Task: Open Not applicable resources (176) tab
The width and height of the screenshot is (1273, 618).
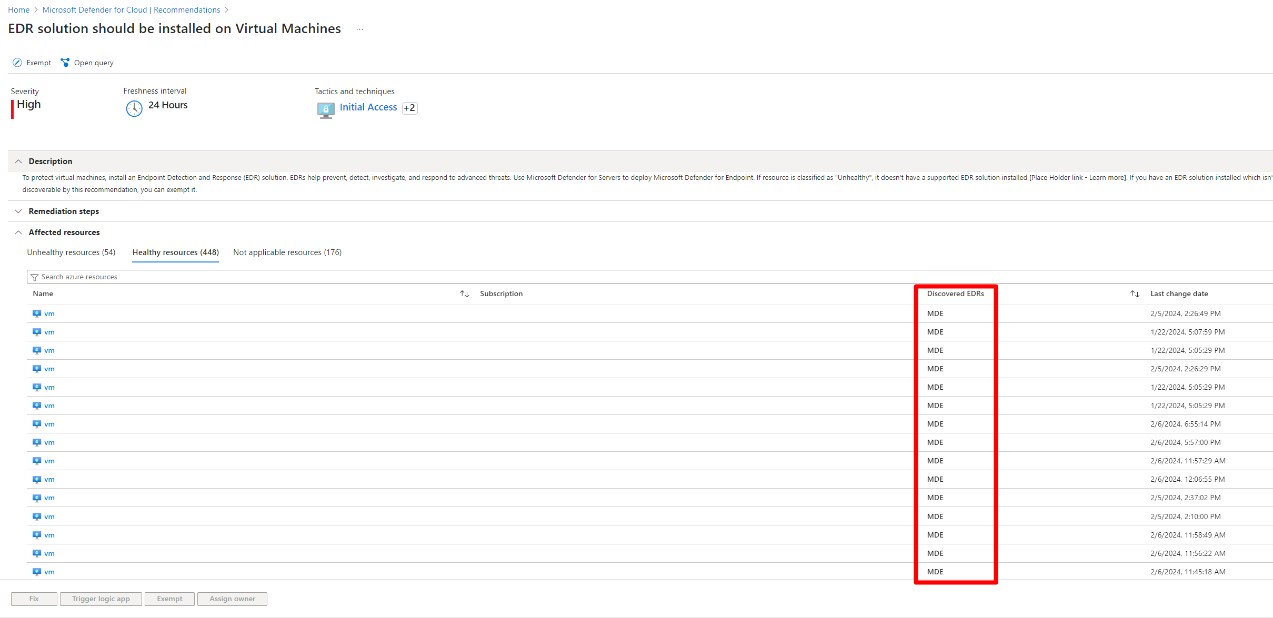Action: 287,252
